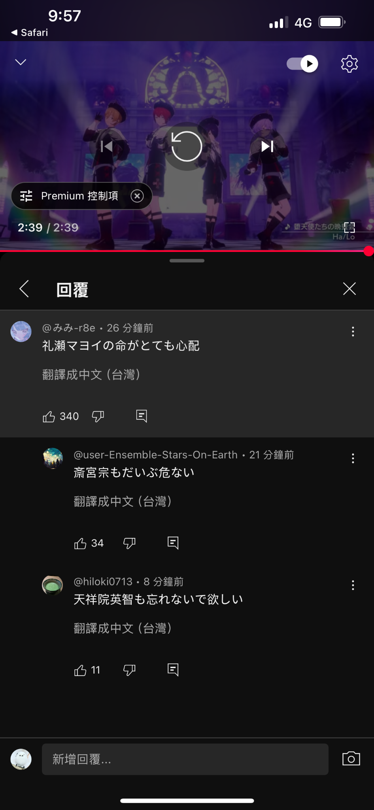Open options for user-Ensemble-Stars-On-Earth reply
Screen dimensions: 374x810
(x=353, y=458)
